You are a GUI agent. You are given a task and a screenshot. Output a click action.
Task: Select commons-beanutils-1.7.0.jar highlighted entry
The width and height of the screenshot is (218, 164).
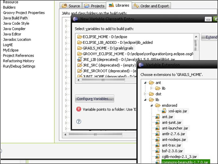click(x=186, y=162)
